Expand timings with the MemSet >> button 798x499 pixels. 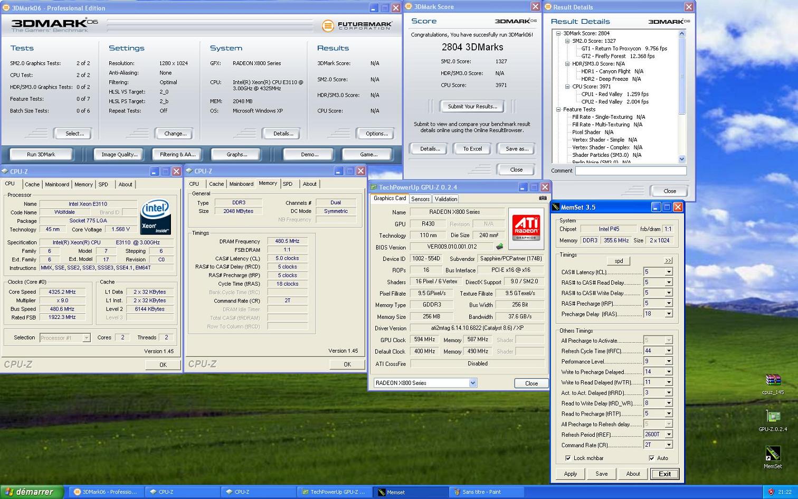[x=668, y=261]
